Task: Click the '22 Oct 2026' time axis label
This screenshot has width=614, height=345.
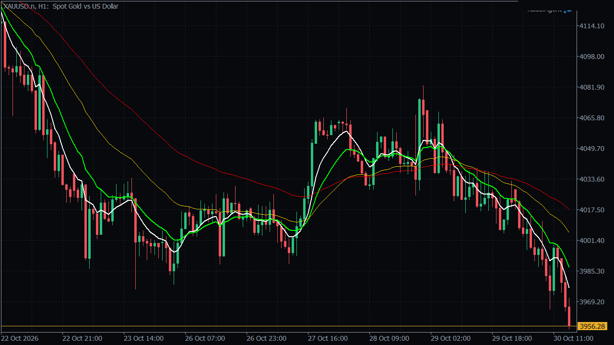Action: (x=20, y=338)
